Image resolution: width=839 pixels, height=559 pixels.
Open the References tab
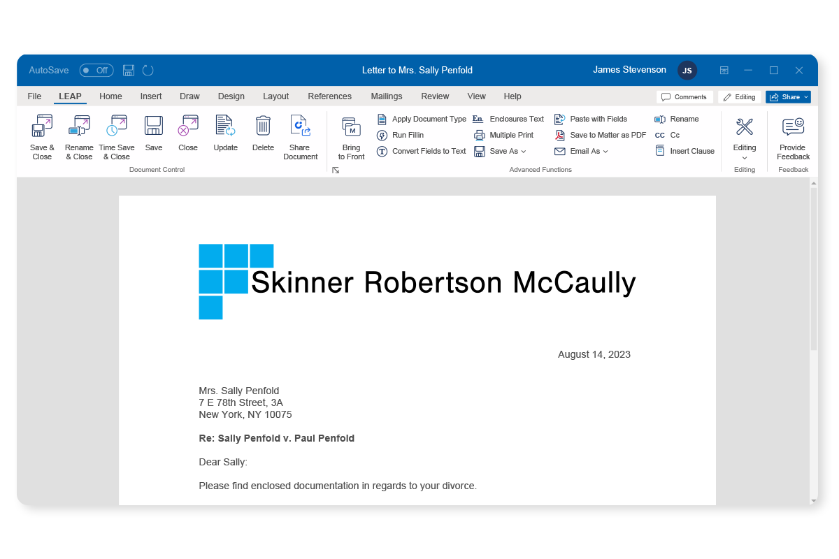330,96
